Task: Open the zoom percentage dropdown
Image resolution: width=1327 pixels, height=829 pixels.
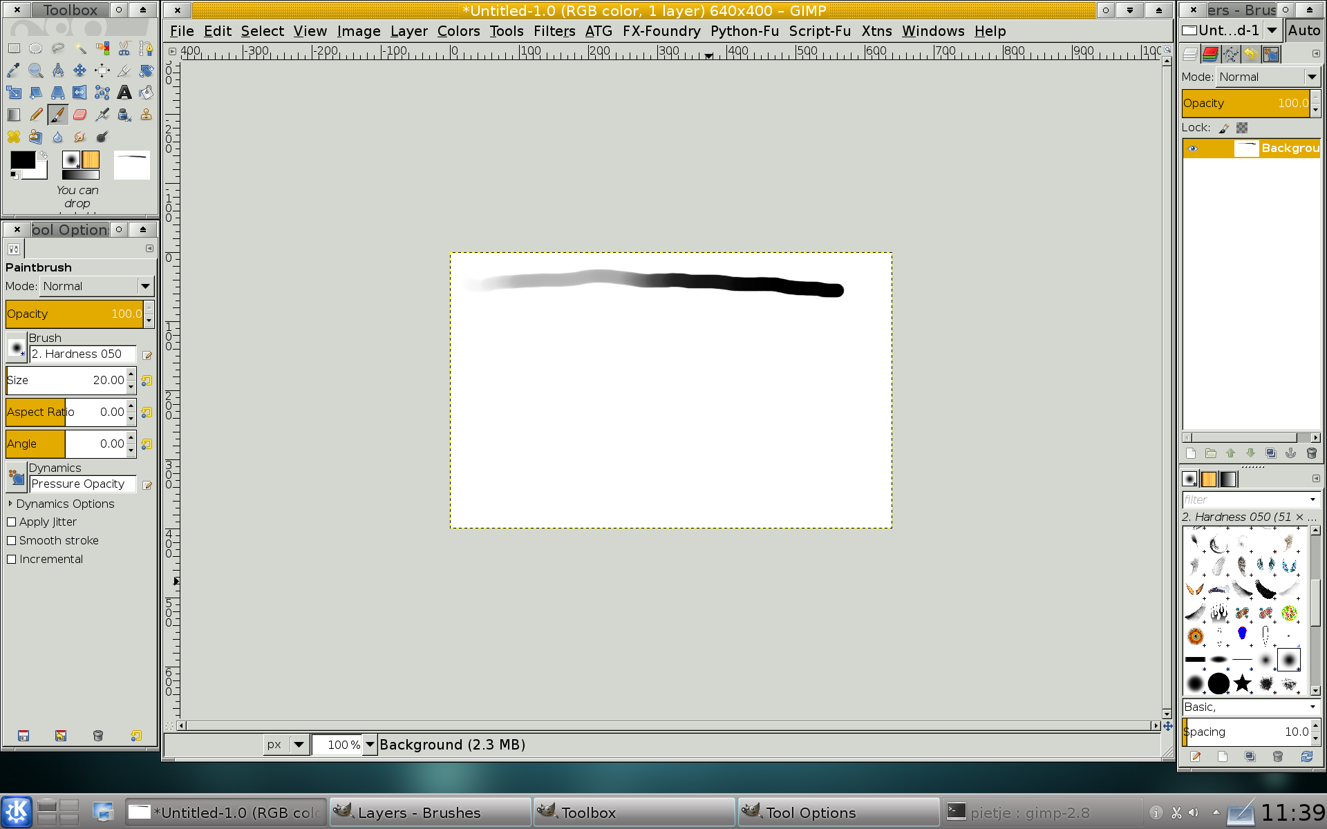Action: pos(370,745)
